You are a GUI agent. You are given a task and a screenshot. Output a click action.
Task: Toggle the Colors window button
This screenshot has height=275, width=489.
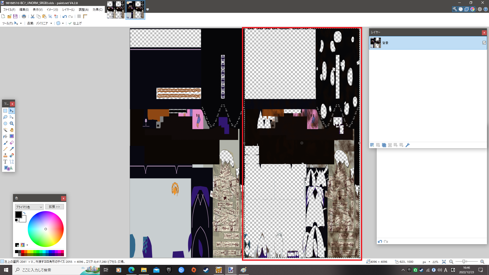click(x=472, y=9)
